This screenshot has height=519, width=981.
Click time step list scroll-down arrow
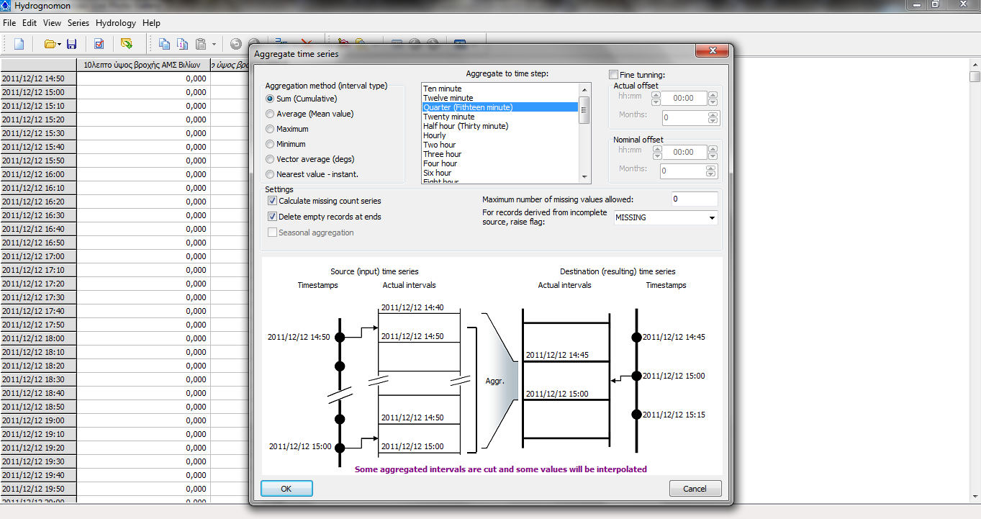584,176
